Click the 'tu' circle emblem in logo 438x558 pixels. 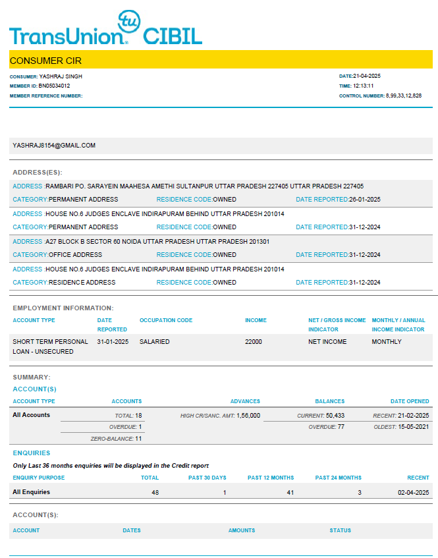coord(128,22)
